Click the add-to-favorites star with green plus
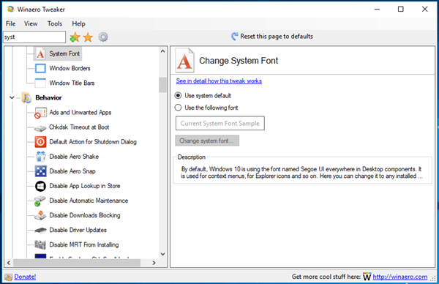Image resolution: width=439 pixels, height=284 pixels. click(x=75, y=37)
